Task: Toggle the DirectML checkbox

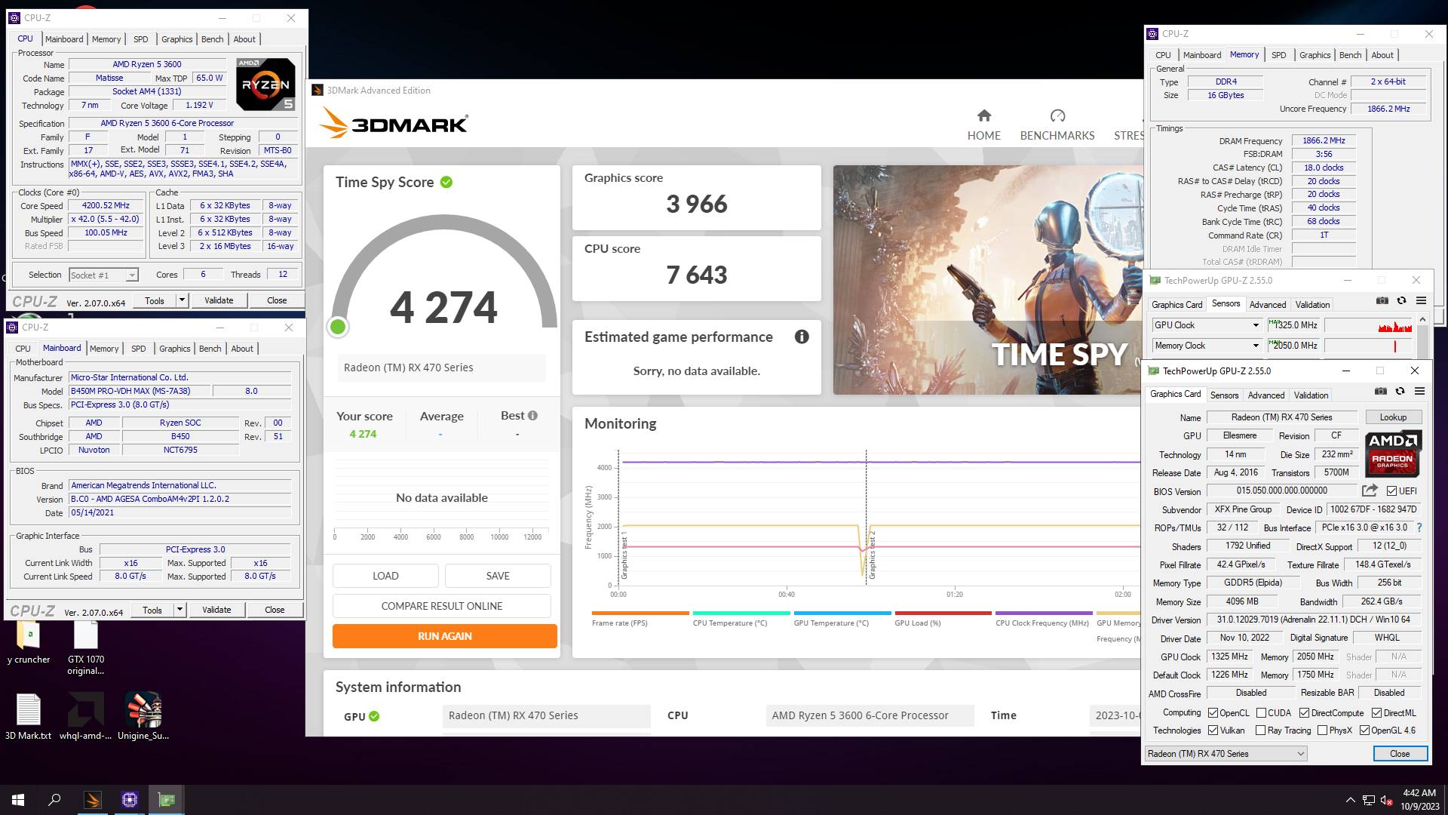Action: [x=1377, y=713]
